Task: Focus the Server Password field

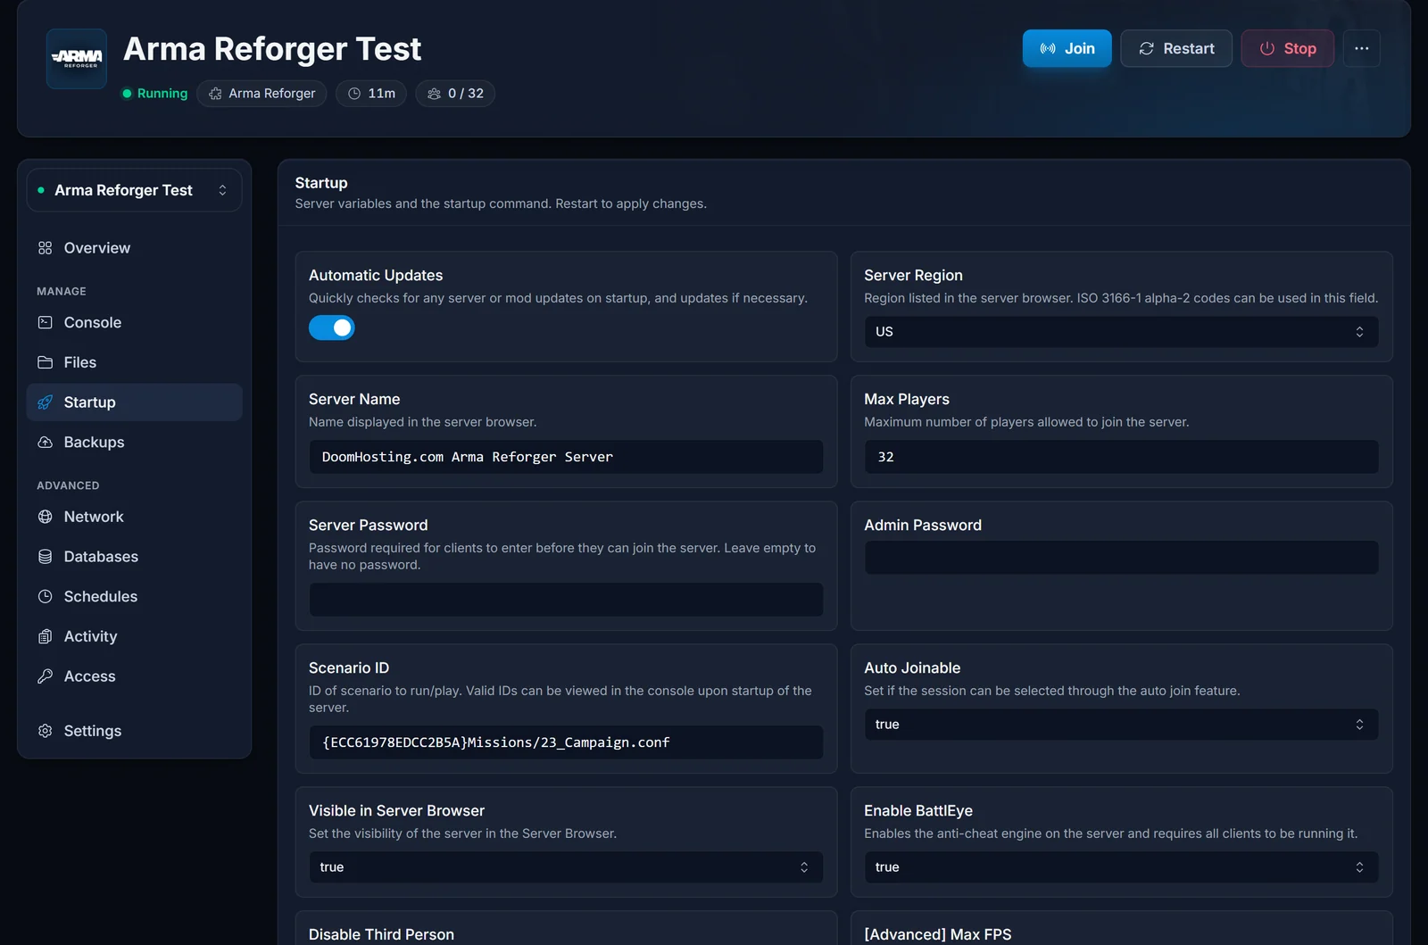Action: [x=566, y=600]
